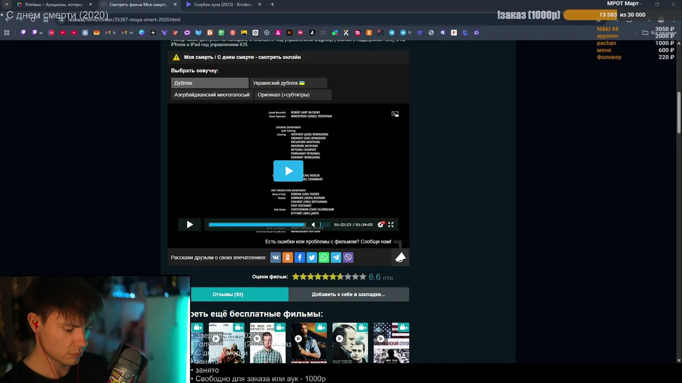The image size is (682, 383).
Task: Open the apps grid in bookmarks bar
Action: point(6,32)
